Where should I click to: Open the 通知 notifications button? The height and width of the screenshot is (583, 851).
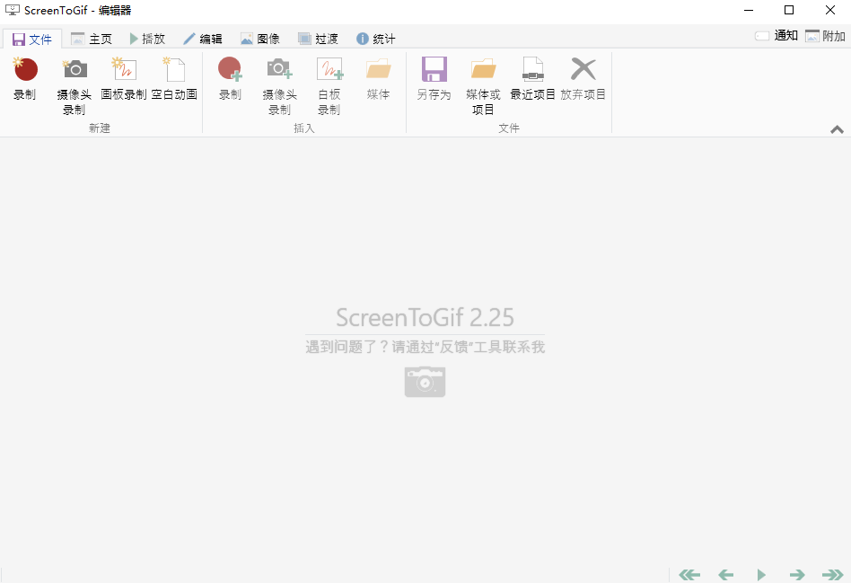(x=776, y=36)
